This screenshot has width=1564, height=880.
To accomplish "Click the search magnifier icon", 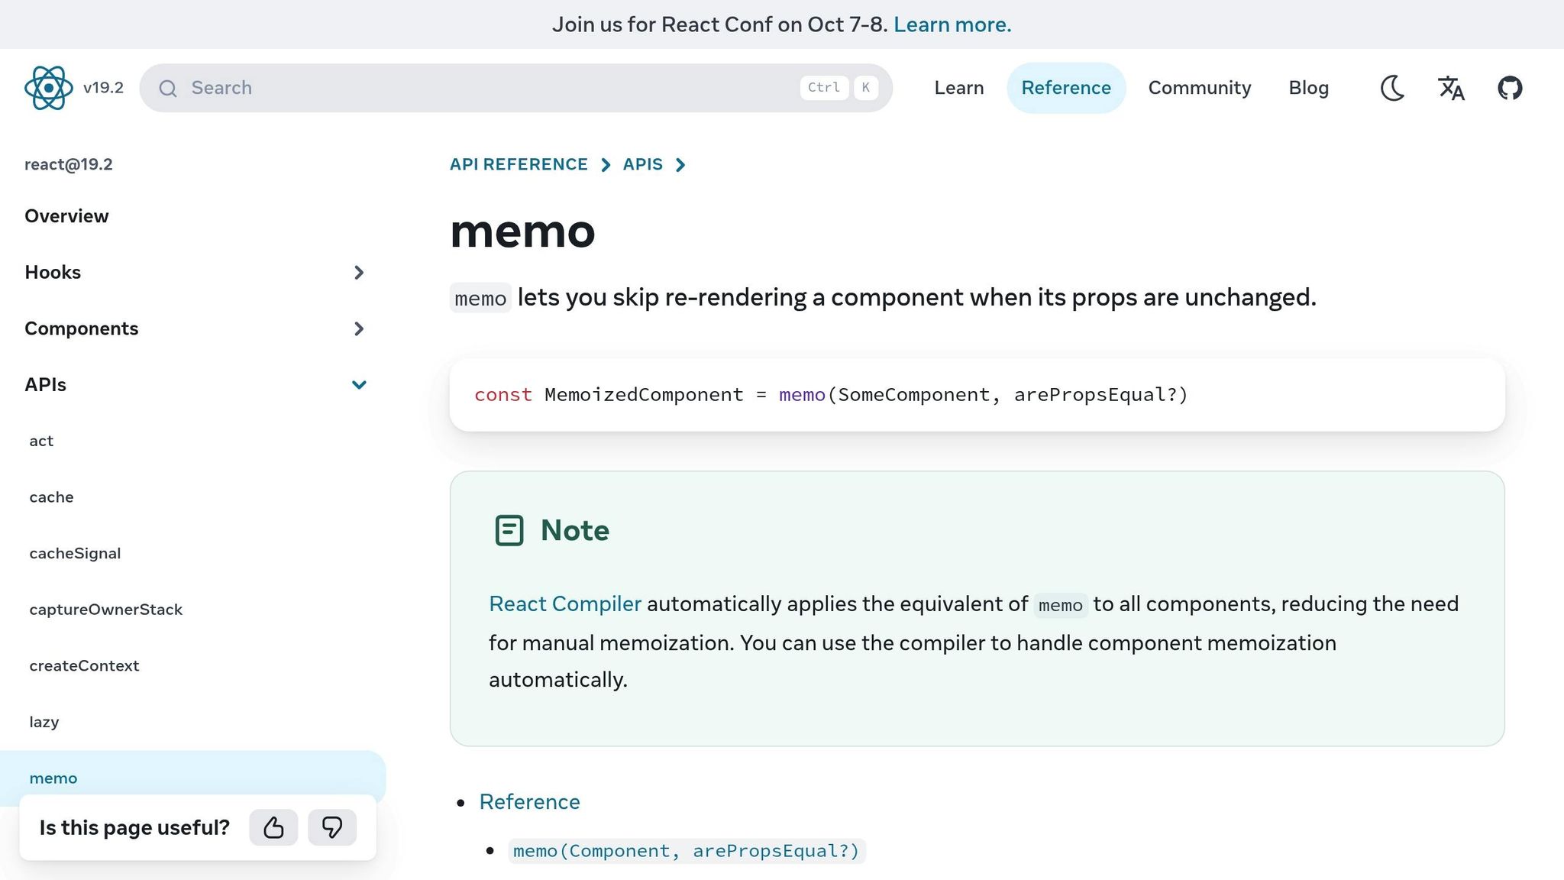I will click(x=168, y=89).
